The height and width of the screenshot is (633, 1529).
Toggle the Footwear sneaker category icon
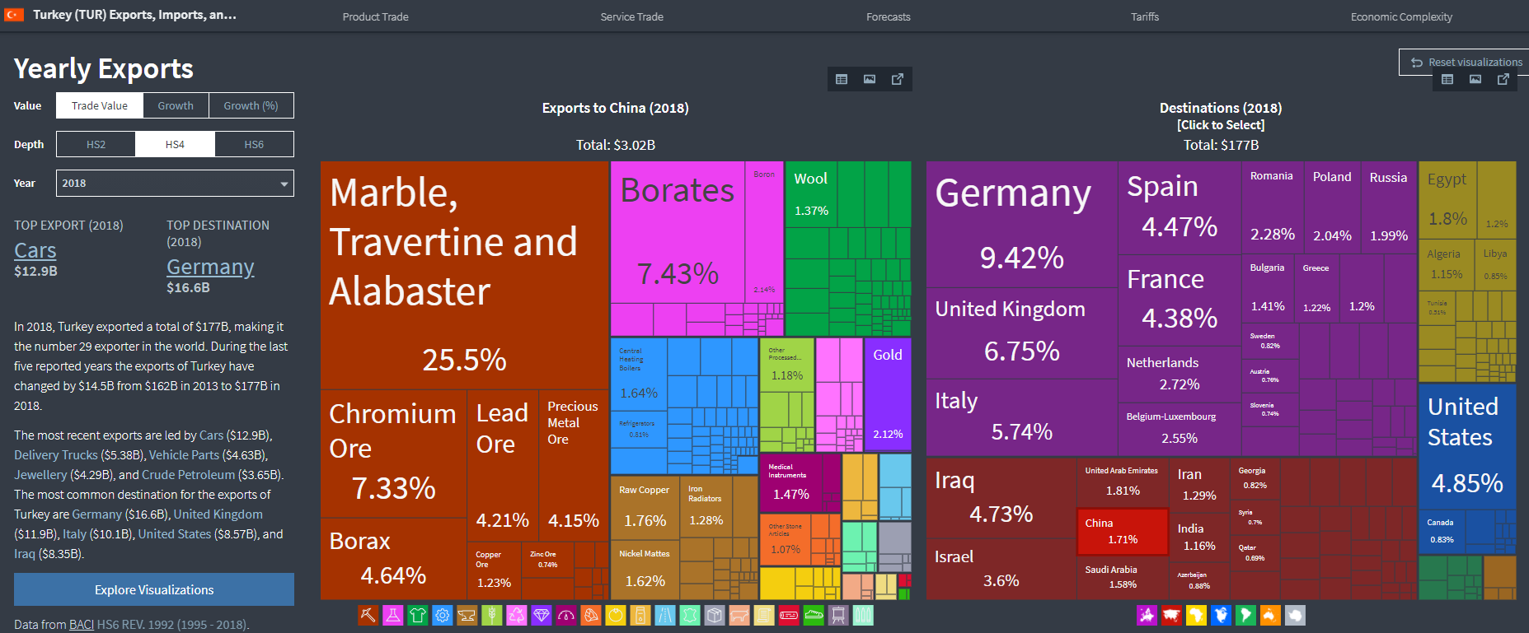coord(813,615)
